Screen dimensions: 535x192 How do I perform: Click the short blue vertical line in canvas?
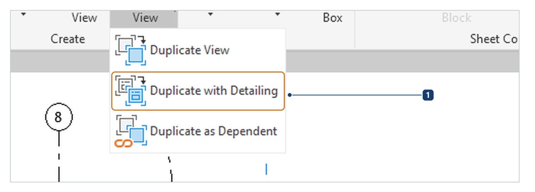pyautogui.click(x=266, y=170)
